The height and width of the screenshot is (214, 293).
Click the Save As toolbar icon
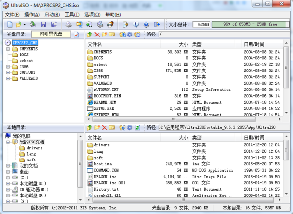pos(54,24)
